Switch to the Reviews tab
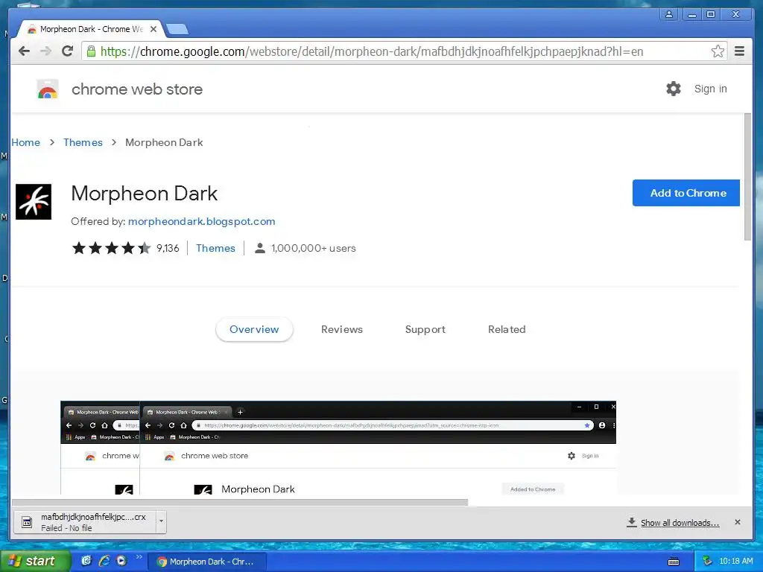This screenshot has height=572, width=763. 341,329
